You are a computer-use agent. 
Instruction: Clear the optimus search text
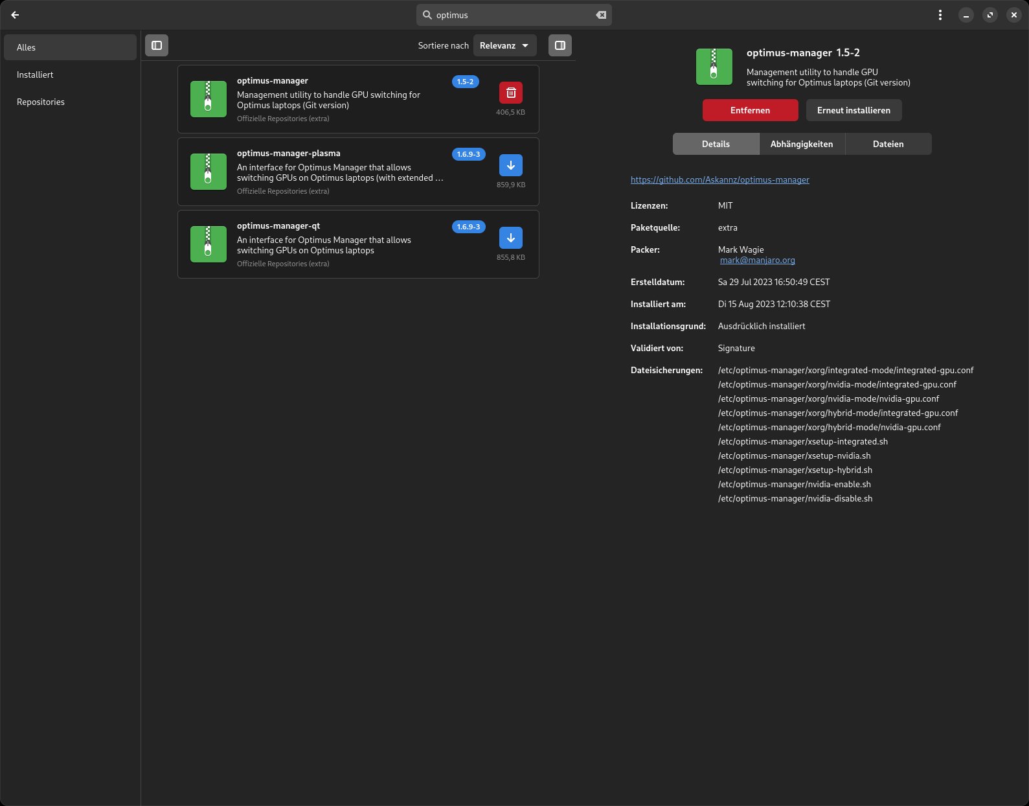601,15
